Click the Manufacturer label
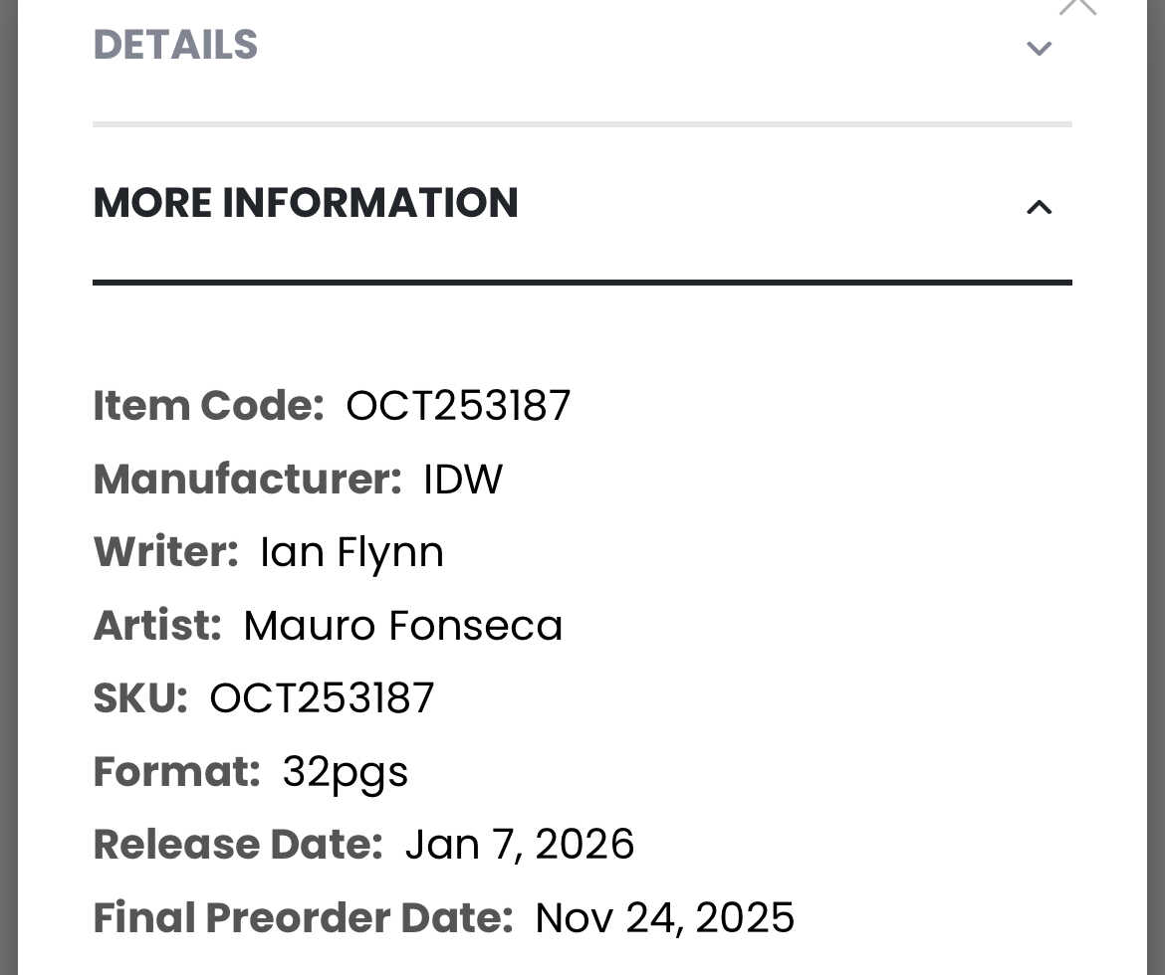This screenshot has height=975, width=1165. (x=247, y=480)
